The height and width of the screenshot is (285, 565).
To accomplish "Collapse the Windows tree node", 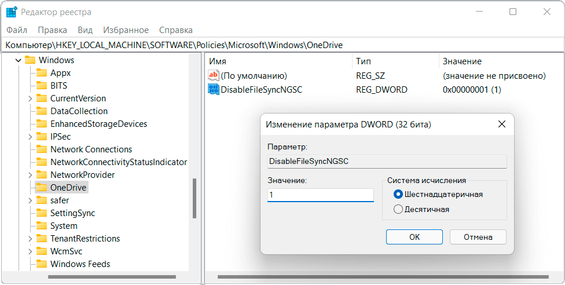I will tap(19, 60).
